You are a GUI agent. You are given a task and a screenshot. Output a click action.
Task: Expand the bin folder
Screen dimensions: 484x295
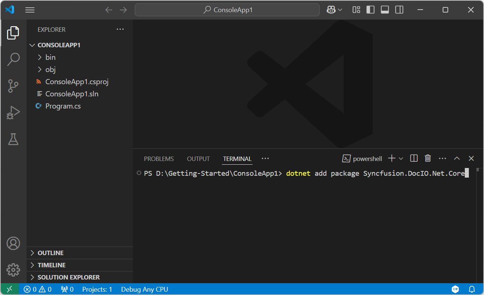coord(50,57)
